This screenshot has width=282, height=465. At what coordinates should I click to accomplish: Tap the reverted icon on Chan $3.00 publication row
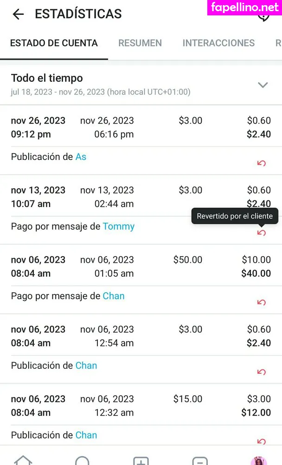[x=262, y=372]
